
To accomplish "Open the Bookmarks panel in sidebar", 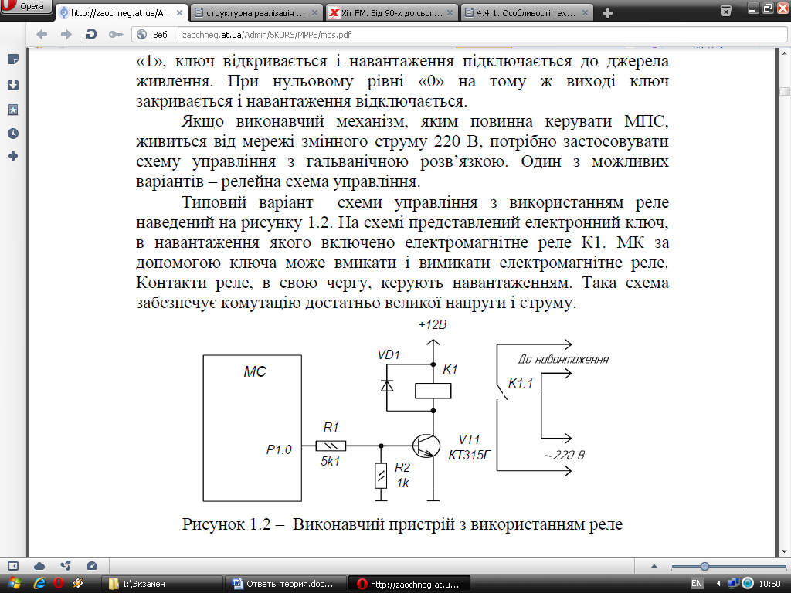I will click(13, 110).
